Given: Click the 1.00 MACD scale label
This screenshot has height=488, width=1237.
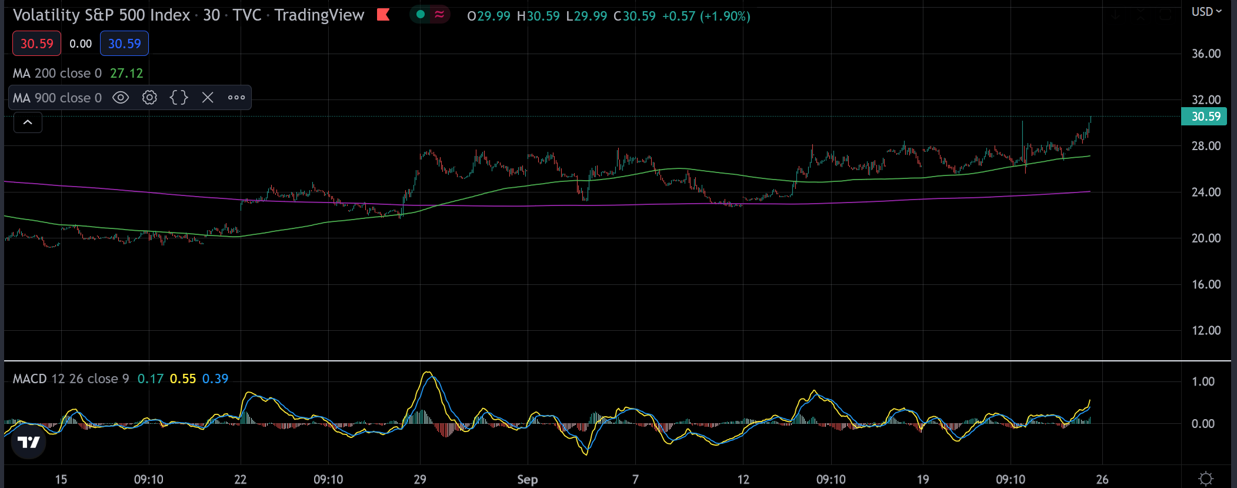Looking at the screenshot, I should [1203, 381].
